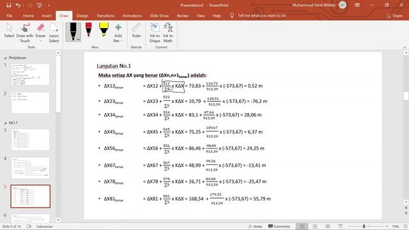409x230 pixels.
Task: Click Tell me what you want to do
Action: click(262, 15)
